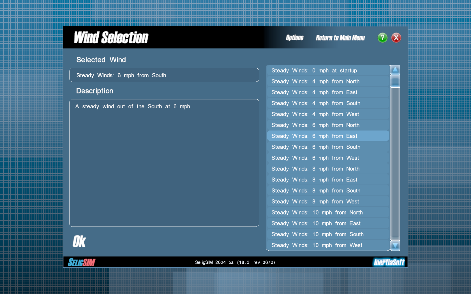Click the Wind Selection title text
The height and width of the screenshot is (294, 471).
111,37
